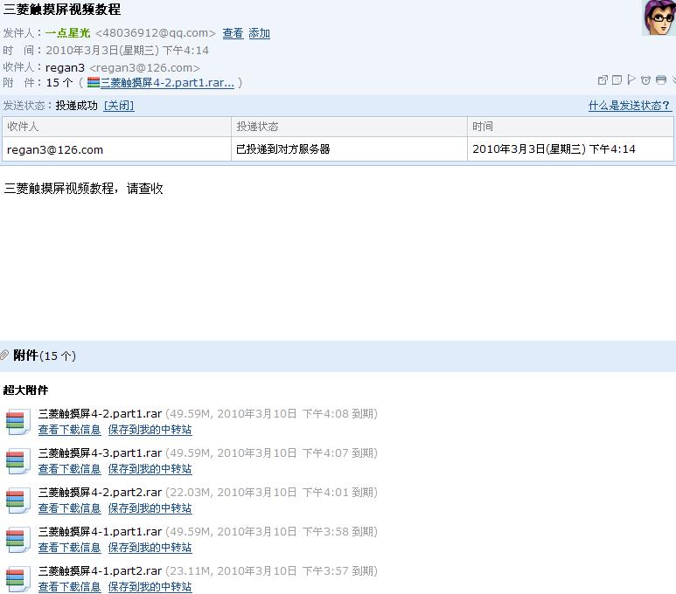This screenshot has height=594, width=676.
Task: Click 添加 to add sender to contacts
Action: point(259,33)
